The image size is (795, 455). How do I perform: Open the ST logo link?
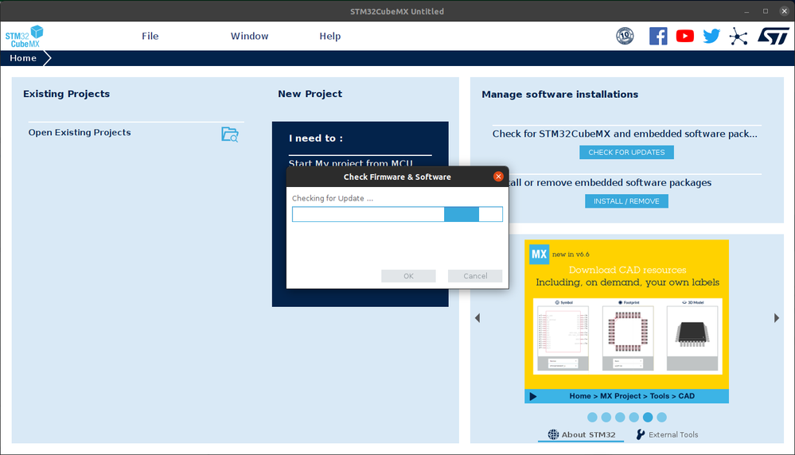774,36
